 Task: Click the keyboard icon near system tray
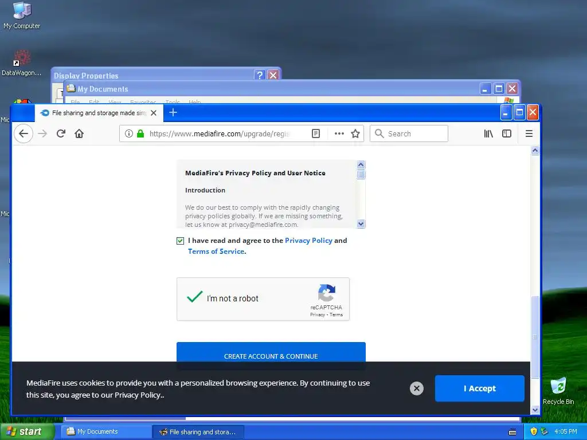point(512,432)
